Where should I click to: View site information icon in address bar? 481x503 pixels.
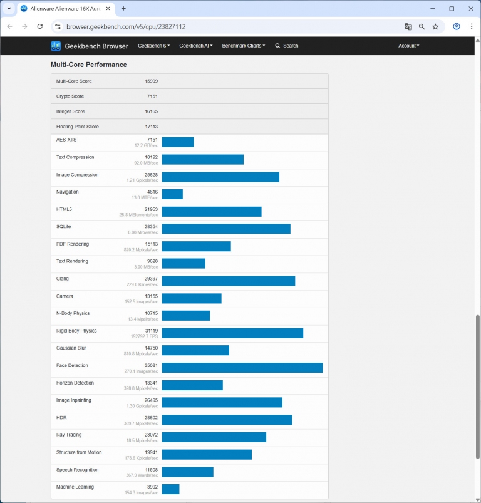coord(58,27)
